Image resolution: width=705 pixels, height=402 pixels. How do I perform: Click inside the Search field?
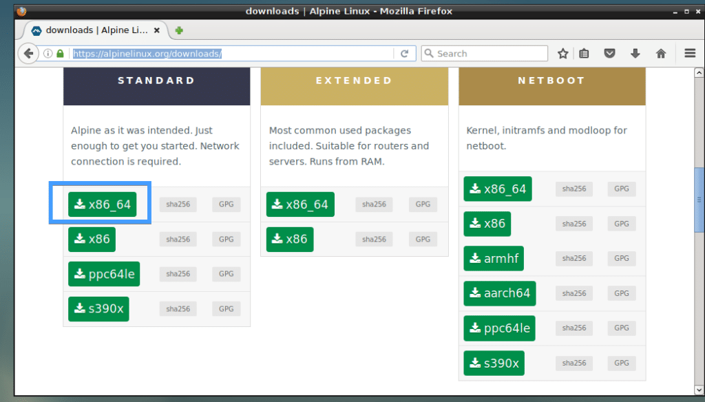484,53
